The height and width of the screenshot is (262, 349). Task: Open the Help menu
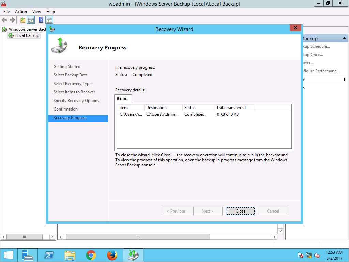(50, 12)
